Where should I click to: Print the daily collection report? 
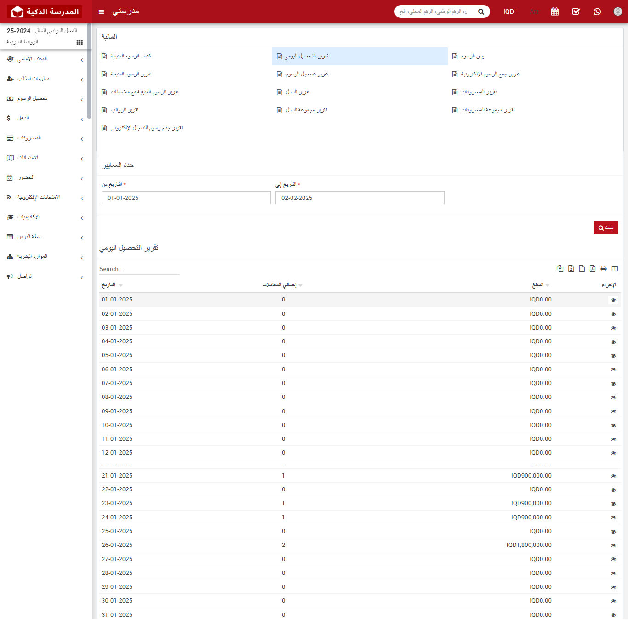point(604,269)
